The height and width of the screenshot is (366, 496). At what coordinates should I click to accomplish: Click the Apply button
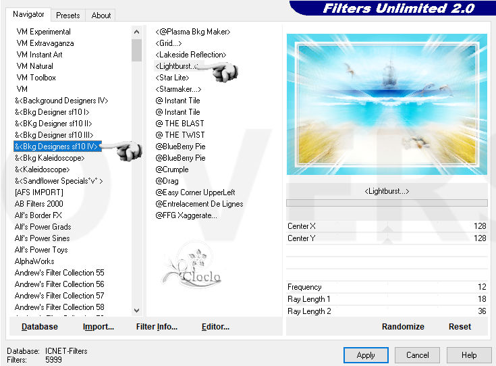click(366, 355)
